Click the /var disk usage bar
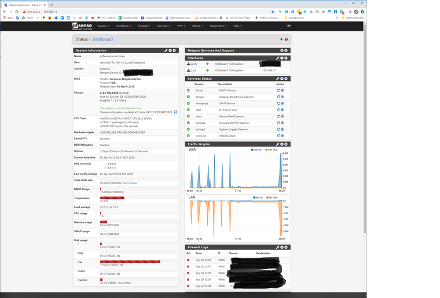This screenshot has height=298, width=440. pos(139,262)
